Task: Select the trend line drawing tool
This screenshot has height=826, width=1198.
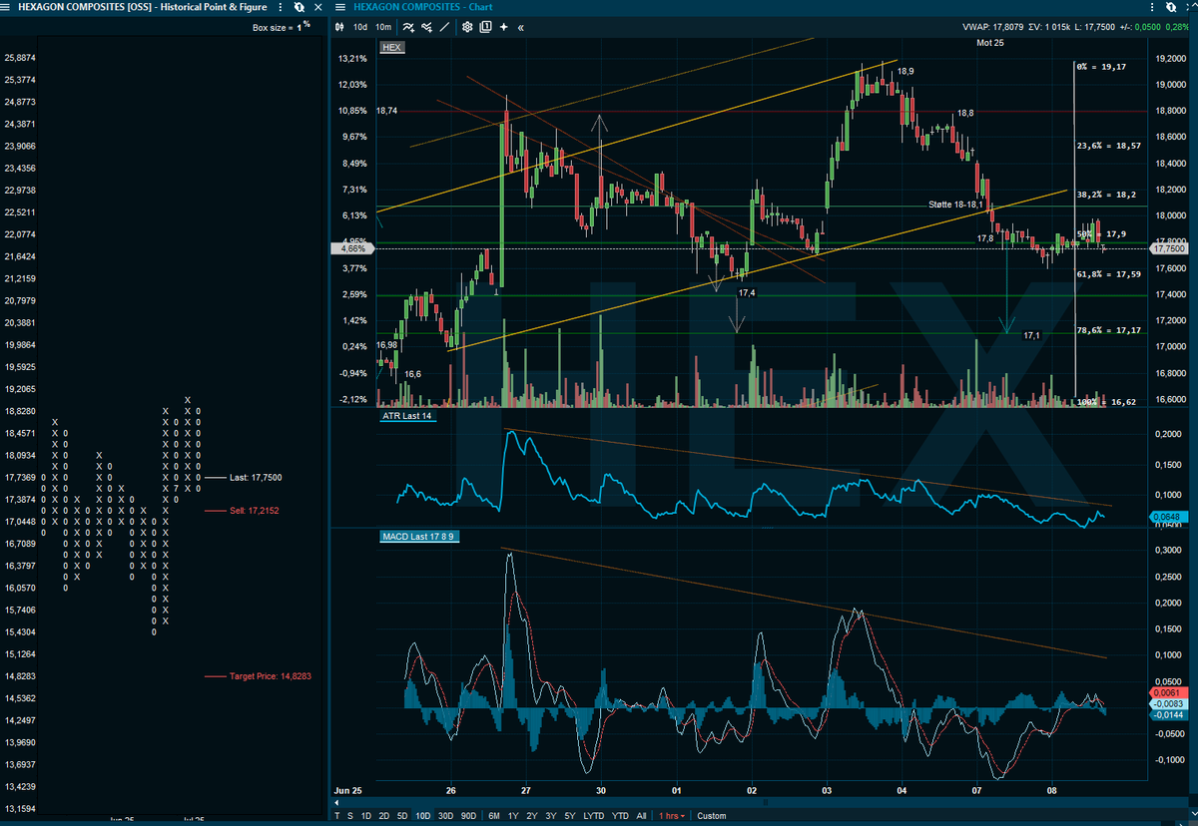Action: click(x=442, y=27)
